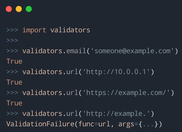
Task: Click the 'email' method name
Action: coord(76,51)
